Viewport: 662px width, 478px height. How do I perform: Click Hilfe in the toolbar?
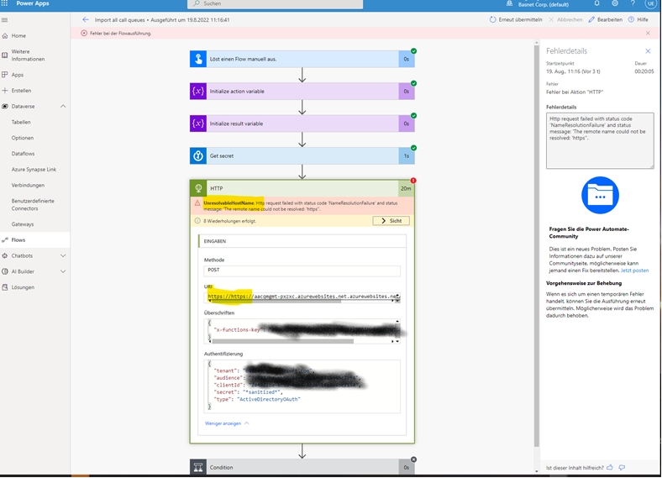coord(638,19)
